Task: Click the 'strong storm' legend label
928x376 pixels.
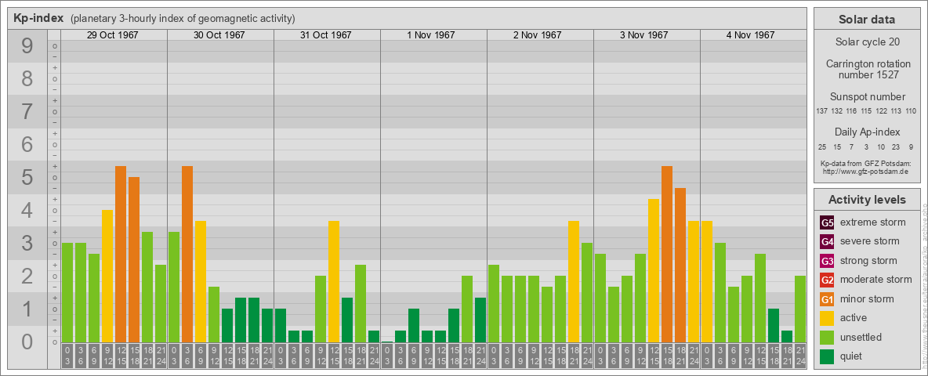Action: click(868, 260)
